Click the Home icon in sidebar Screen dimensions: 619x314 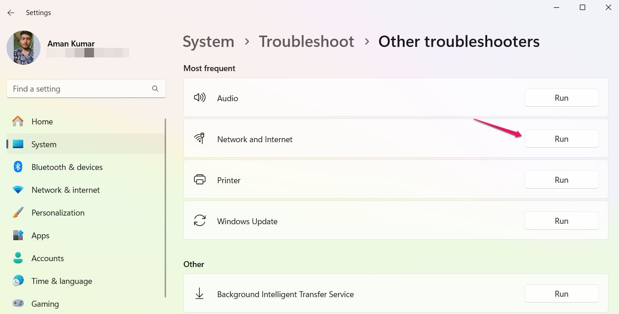[18, 121]
